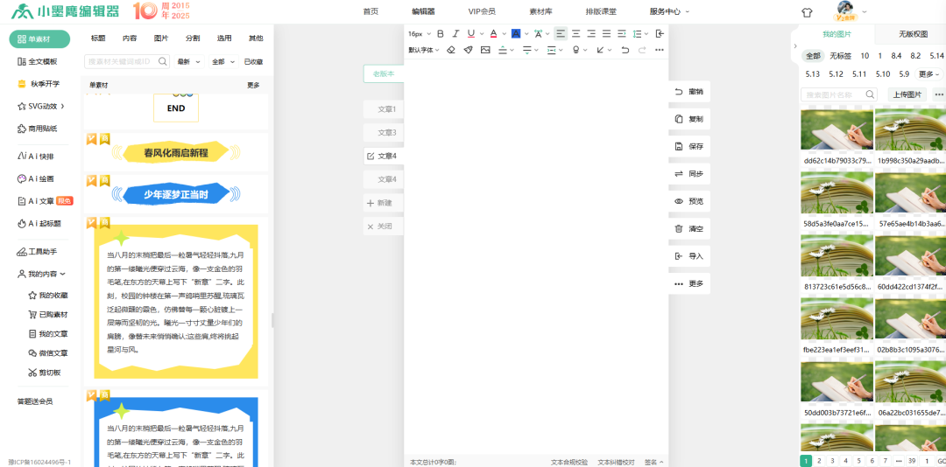Expand the 默认字体 font dropdown
The image size is (946, 467).
coord(425,50)
